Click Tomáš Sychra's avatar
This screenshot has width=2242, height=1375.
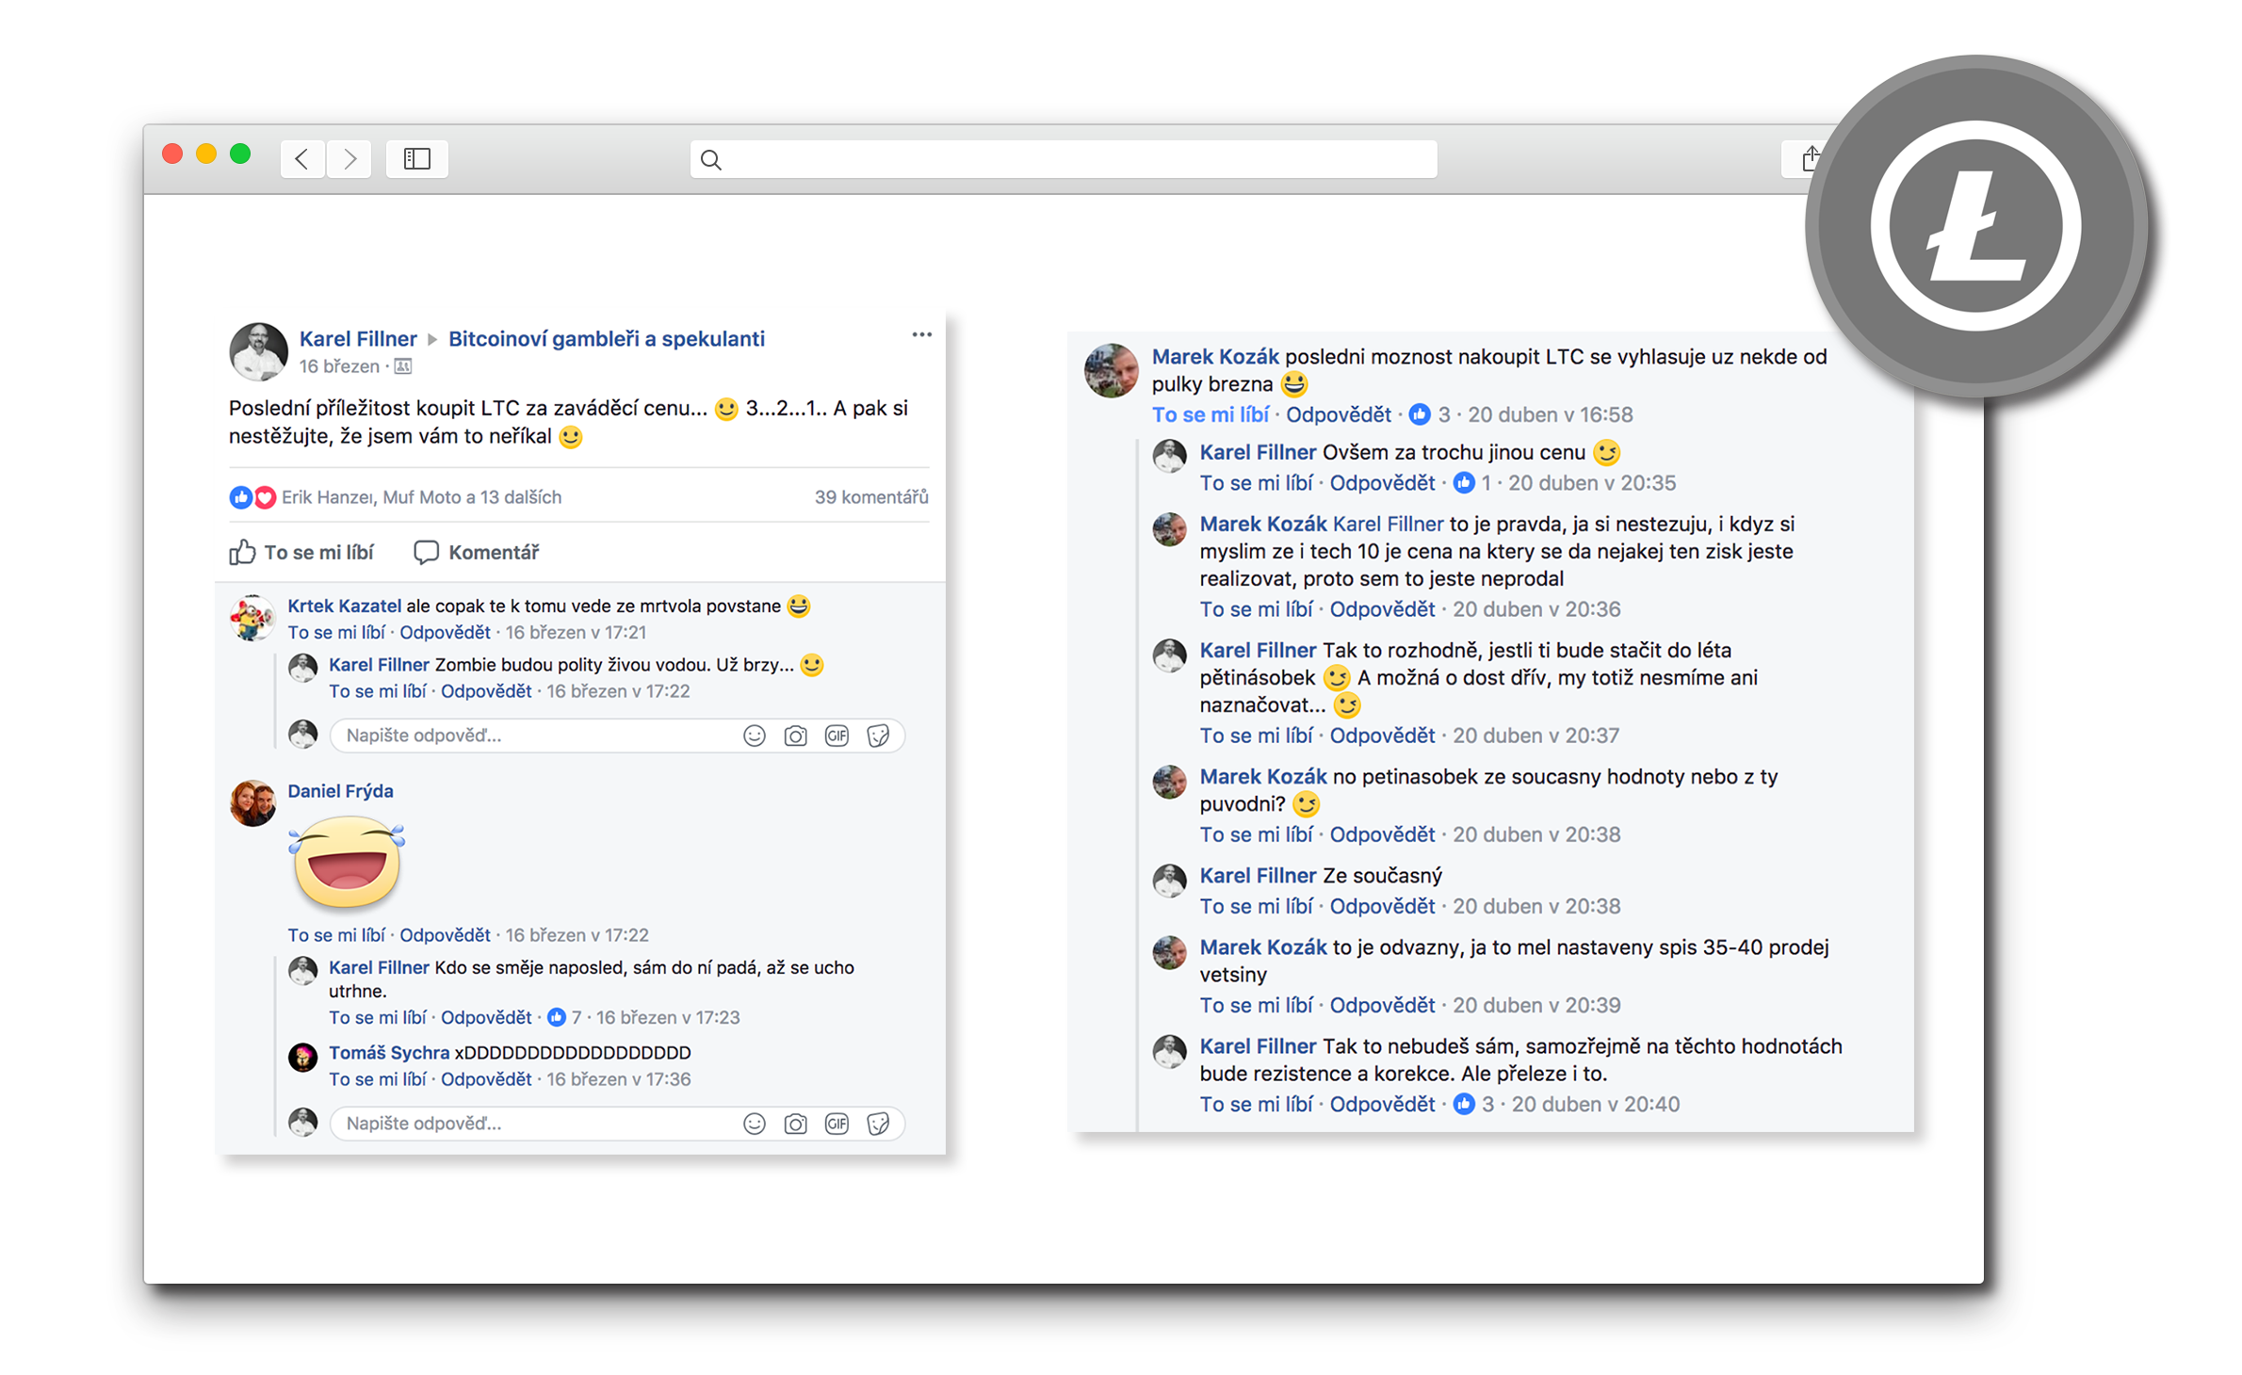click(x=302, y=1057)
